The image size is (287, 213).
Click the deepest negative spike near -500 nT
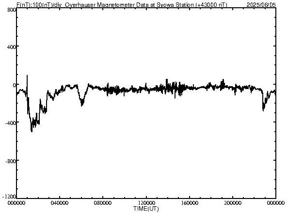point(32,131)
